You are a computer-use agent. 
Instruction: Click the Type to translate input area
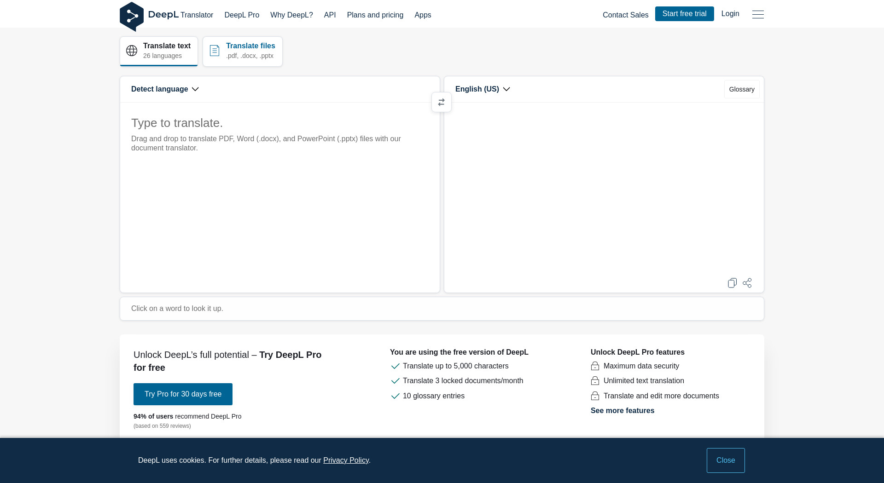[280, 197]
